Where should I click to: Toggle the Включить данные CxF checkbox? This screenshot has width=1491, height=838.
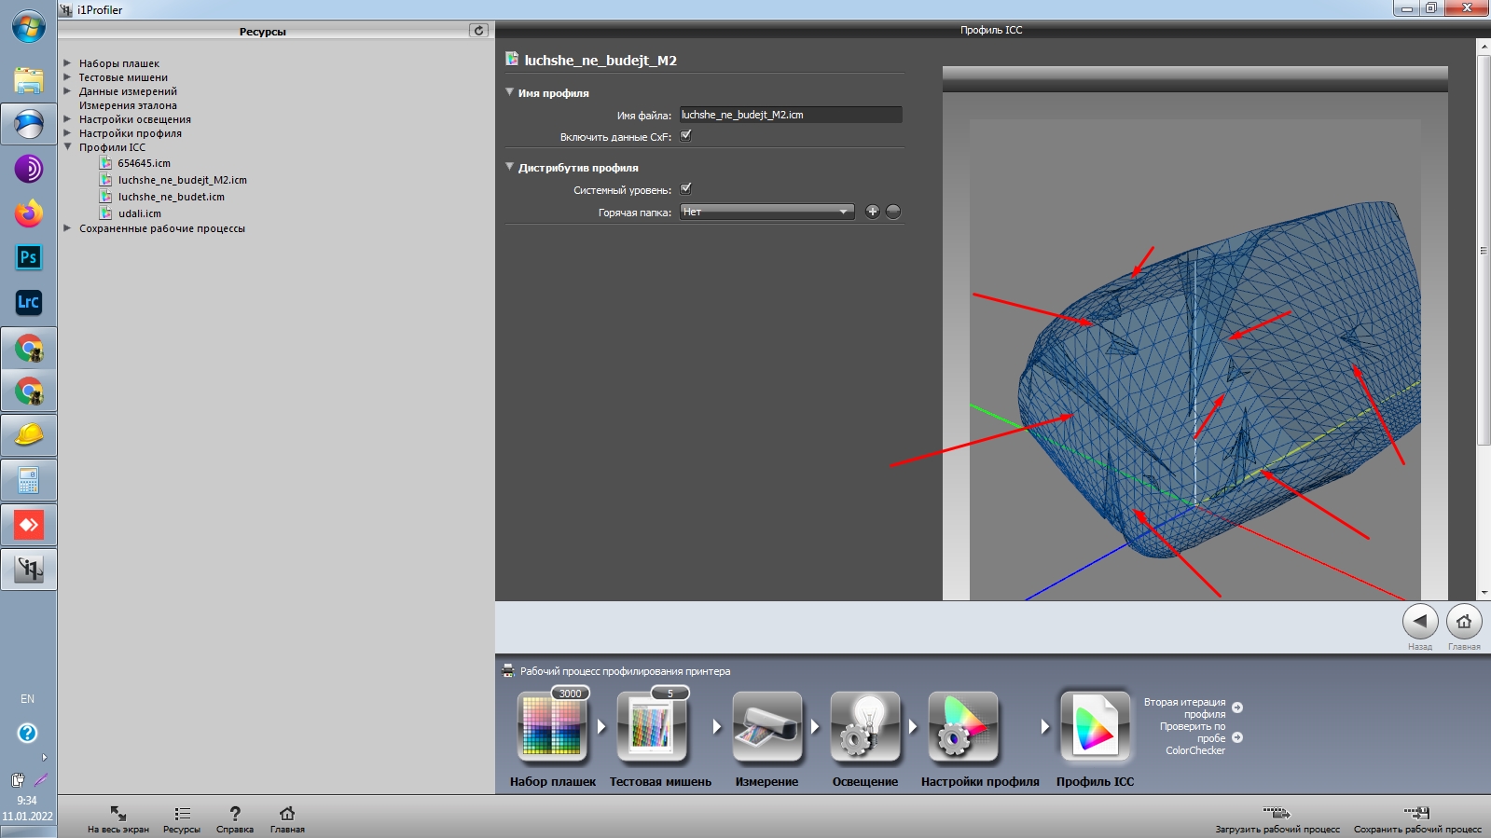[x=685, y=135]
